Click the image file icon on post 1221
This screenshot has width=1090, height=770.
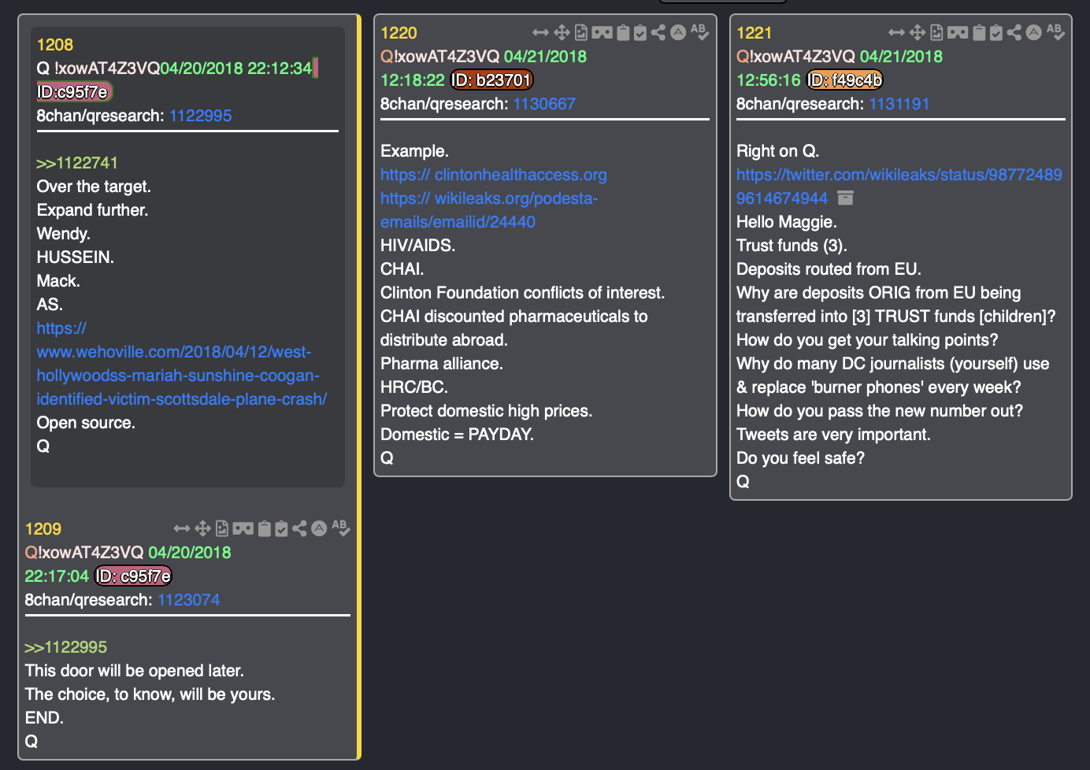[x=937, y=32]
